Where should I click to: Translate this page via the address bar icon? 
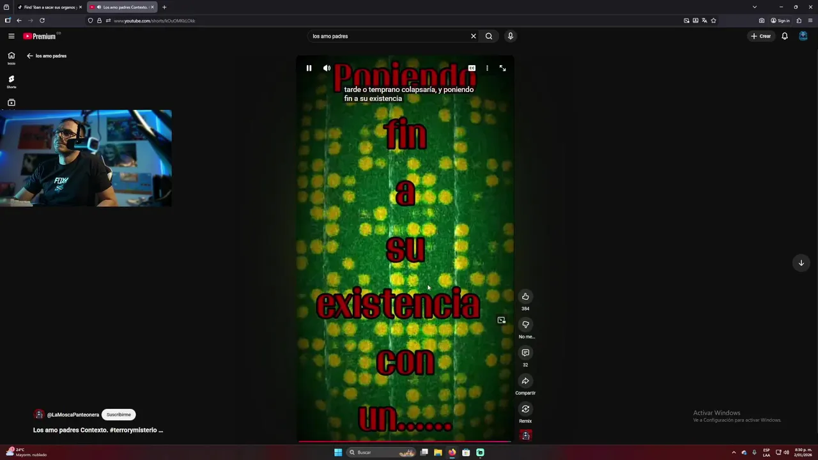point(704,20)
